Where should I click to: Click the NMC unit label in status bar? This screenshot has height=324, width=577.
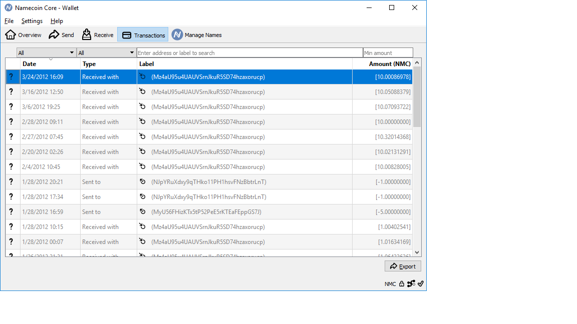tap(390, 284)
